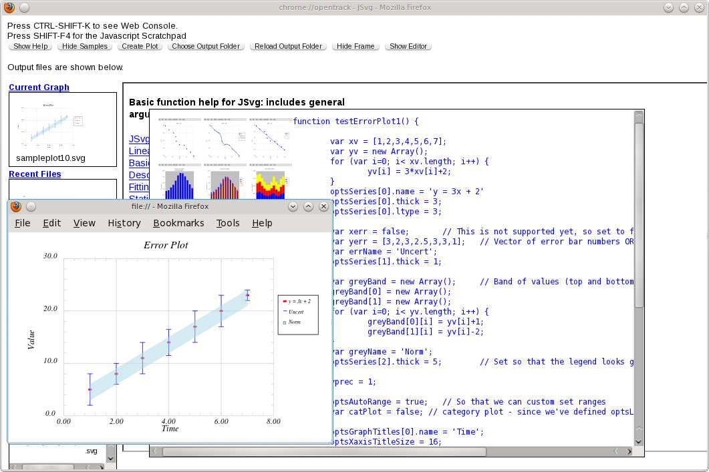Click the Show Help button
This screenshot has width=709, height=472.
[x=30, y=47]
